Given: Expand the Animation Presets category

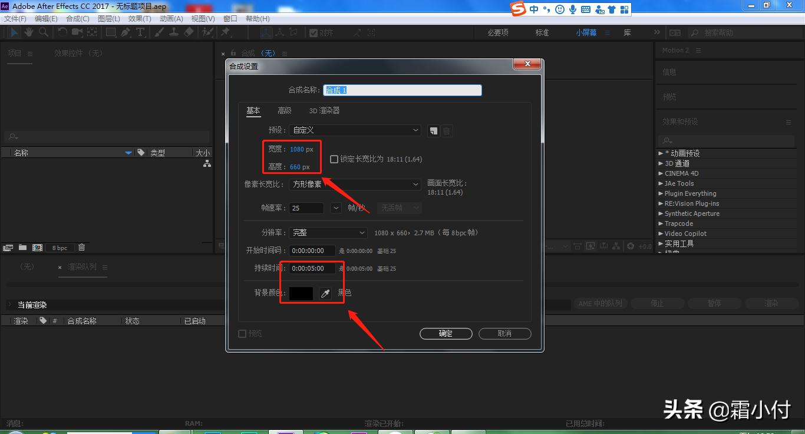Looking at the screenshot, I should coord(661,153).
